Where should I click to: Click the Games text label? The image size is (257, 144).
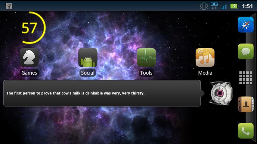(x=29, y=73)
